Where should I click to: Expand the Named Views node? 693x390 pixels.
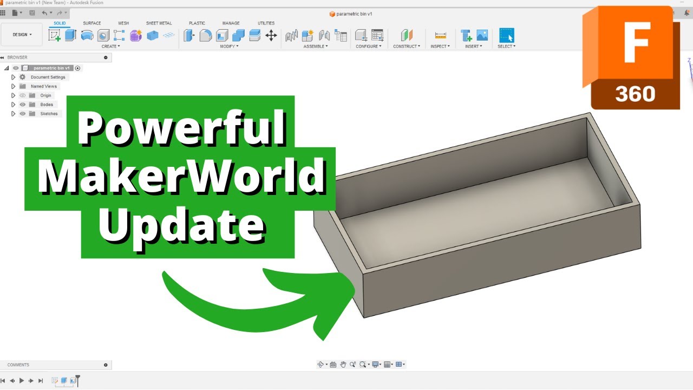(x=14, y=86)
